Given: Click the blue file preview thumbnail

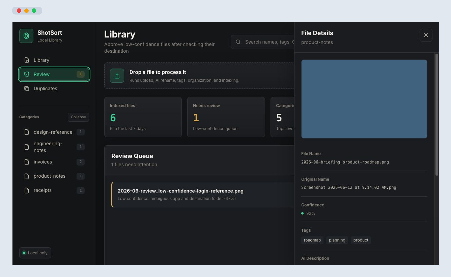Looking at the screenshot, I should tap(364, 99).
